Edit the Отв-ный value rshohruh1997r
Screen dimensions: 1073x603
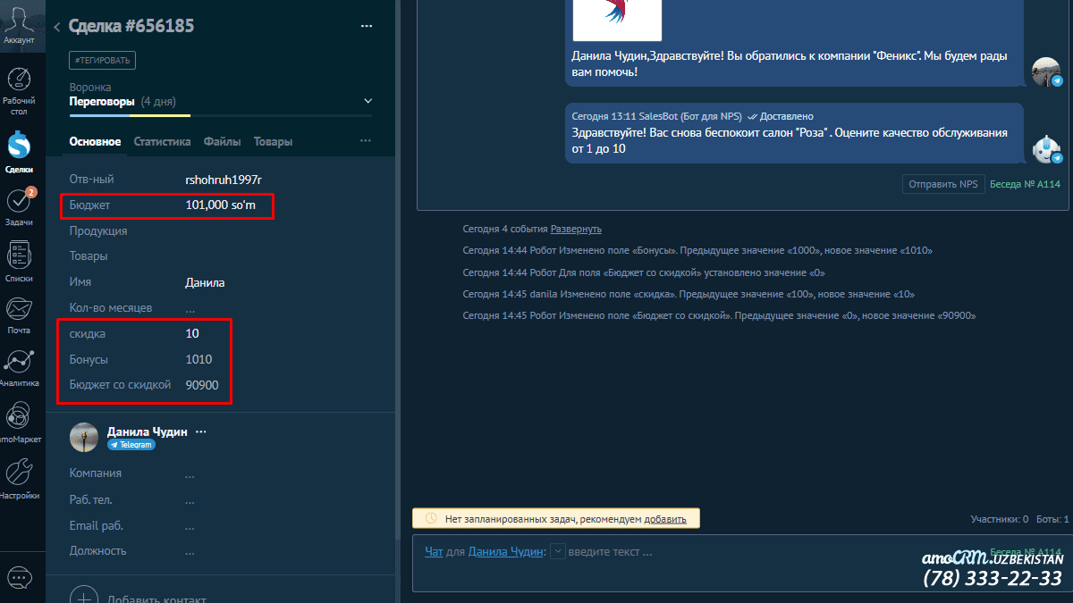pos(224,180)
